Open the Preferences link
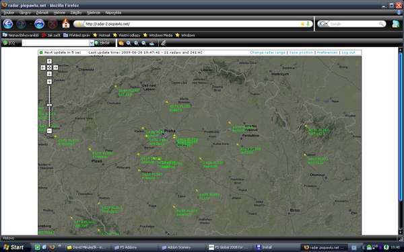The height and width of the screenshot is (252, 404). click(x=327, y=52)
